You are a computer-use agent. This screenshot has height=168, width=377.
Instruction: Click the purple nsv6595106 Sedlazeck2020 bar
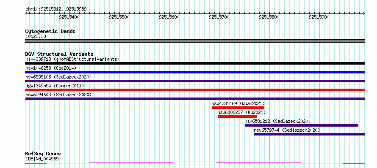pos(195,81)
